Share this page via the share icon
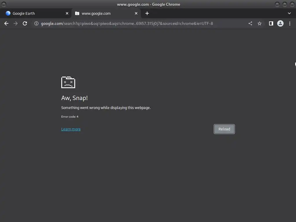This screenshot has width=296, height=222. 250,23
